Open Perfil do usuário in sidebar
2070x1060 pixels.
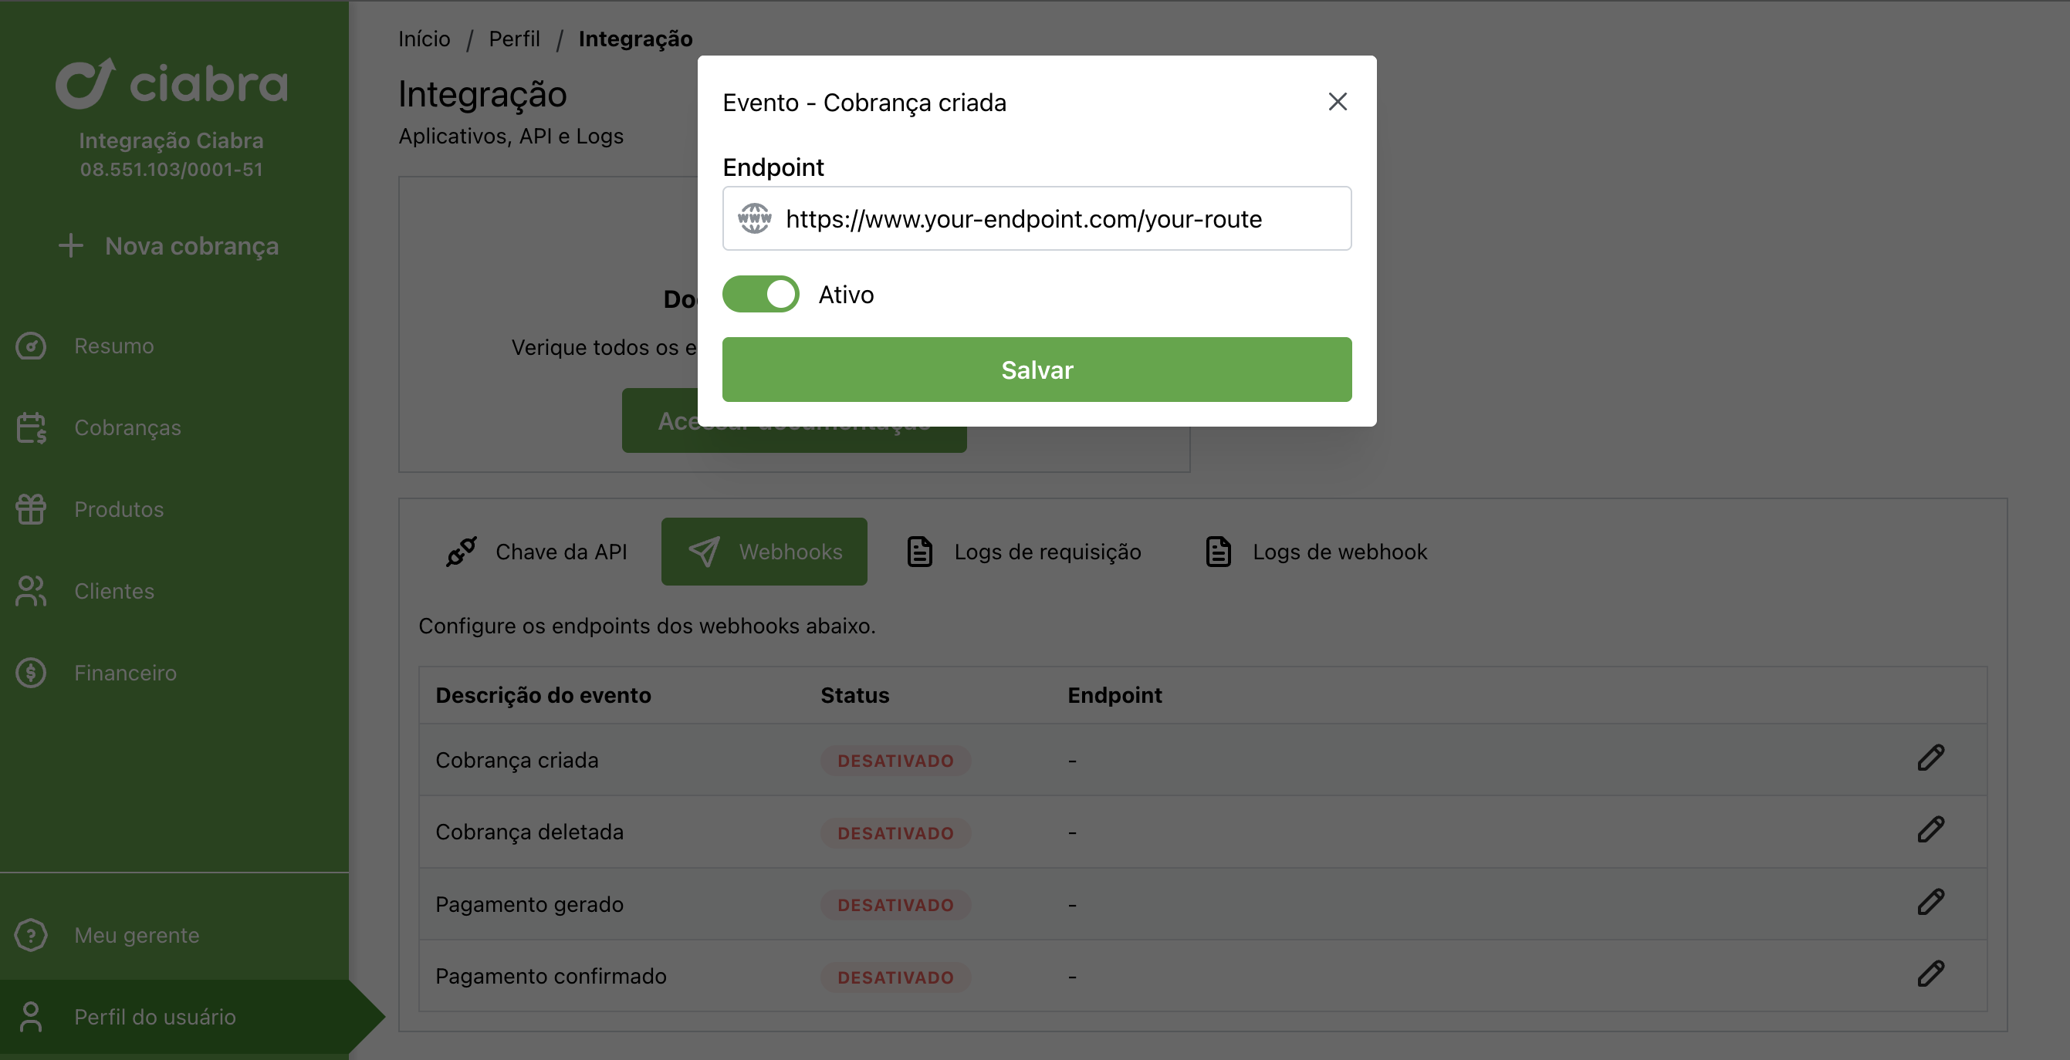(155, 1017)
